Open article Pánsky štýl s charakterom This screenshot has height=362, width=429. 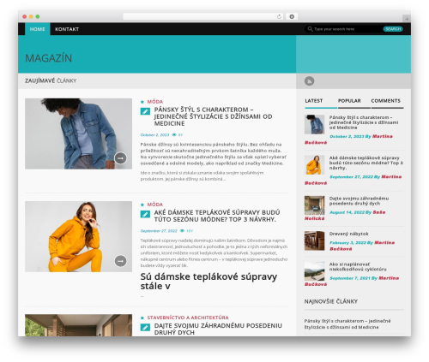click(213, 116)
